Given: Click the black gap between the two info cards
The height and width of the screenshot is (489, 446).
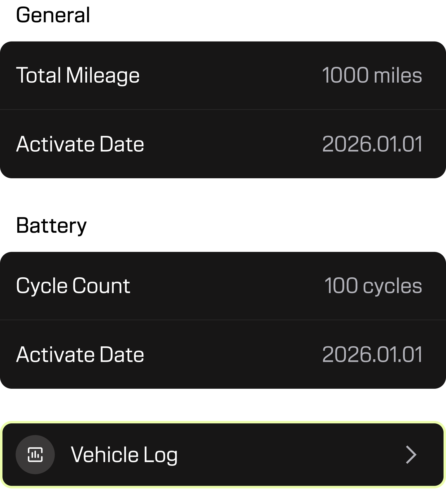Looking at the screenshot, I should (x=223, y=215).
